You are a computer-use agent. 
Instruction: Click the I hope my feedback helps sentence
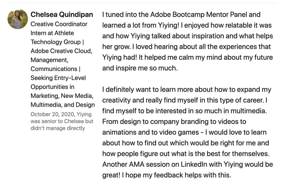tap(177, 175)
